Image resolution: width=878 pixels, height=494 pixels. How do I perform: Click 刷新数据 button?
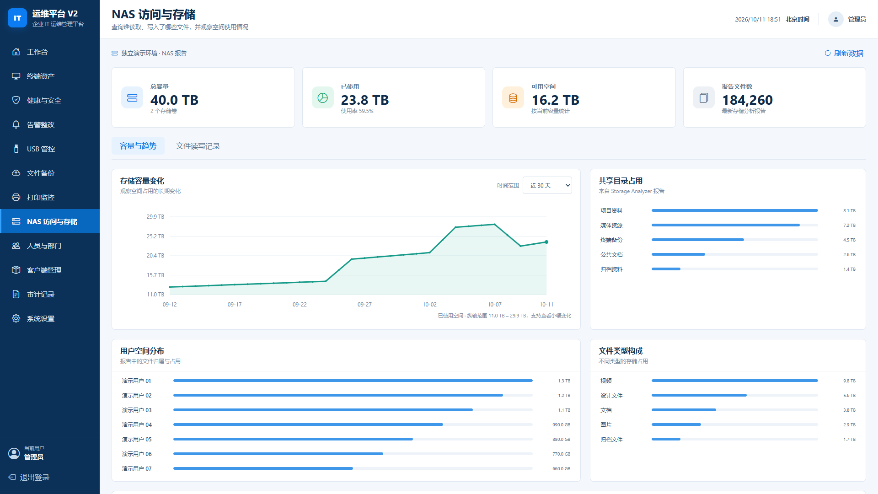[844, 53]
